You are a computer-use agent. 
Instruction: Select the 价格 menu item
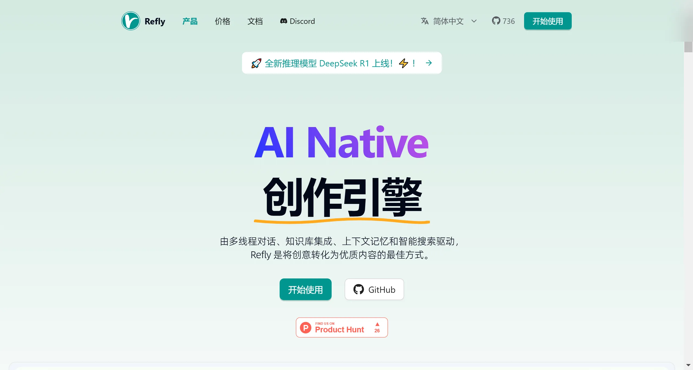[222, 21]
